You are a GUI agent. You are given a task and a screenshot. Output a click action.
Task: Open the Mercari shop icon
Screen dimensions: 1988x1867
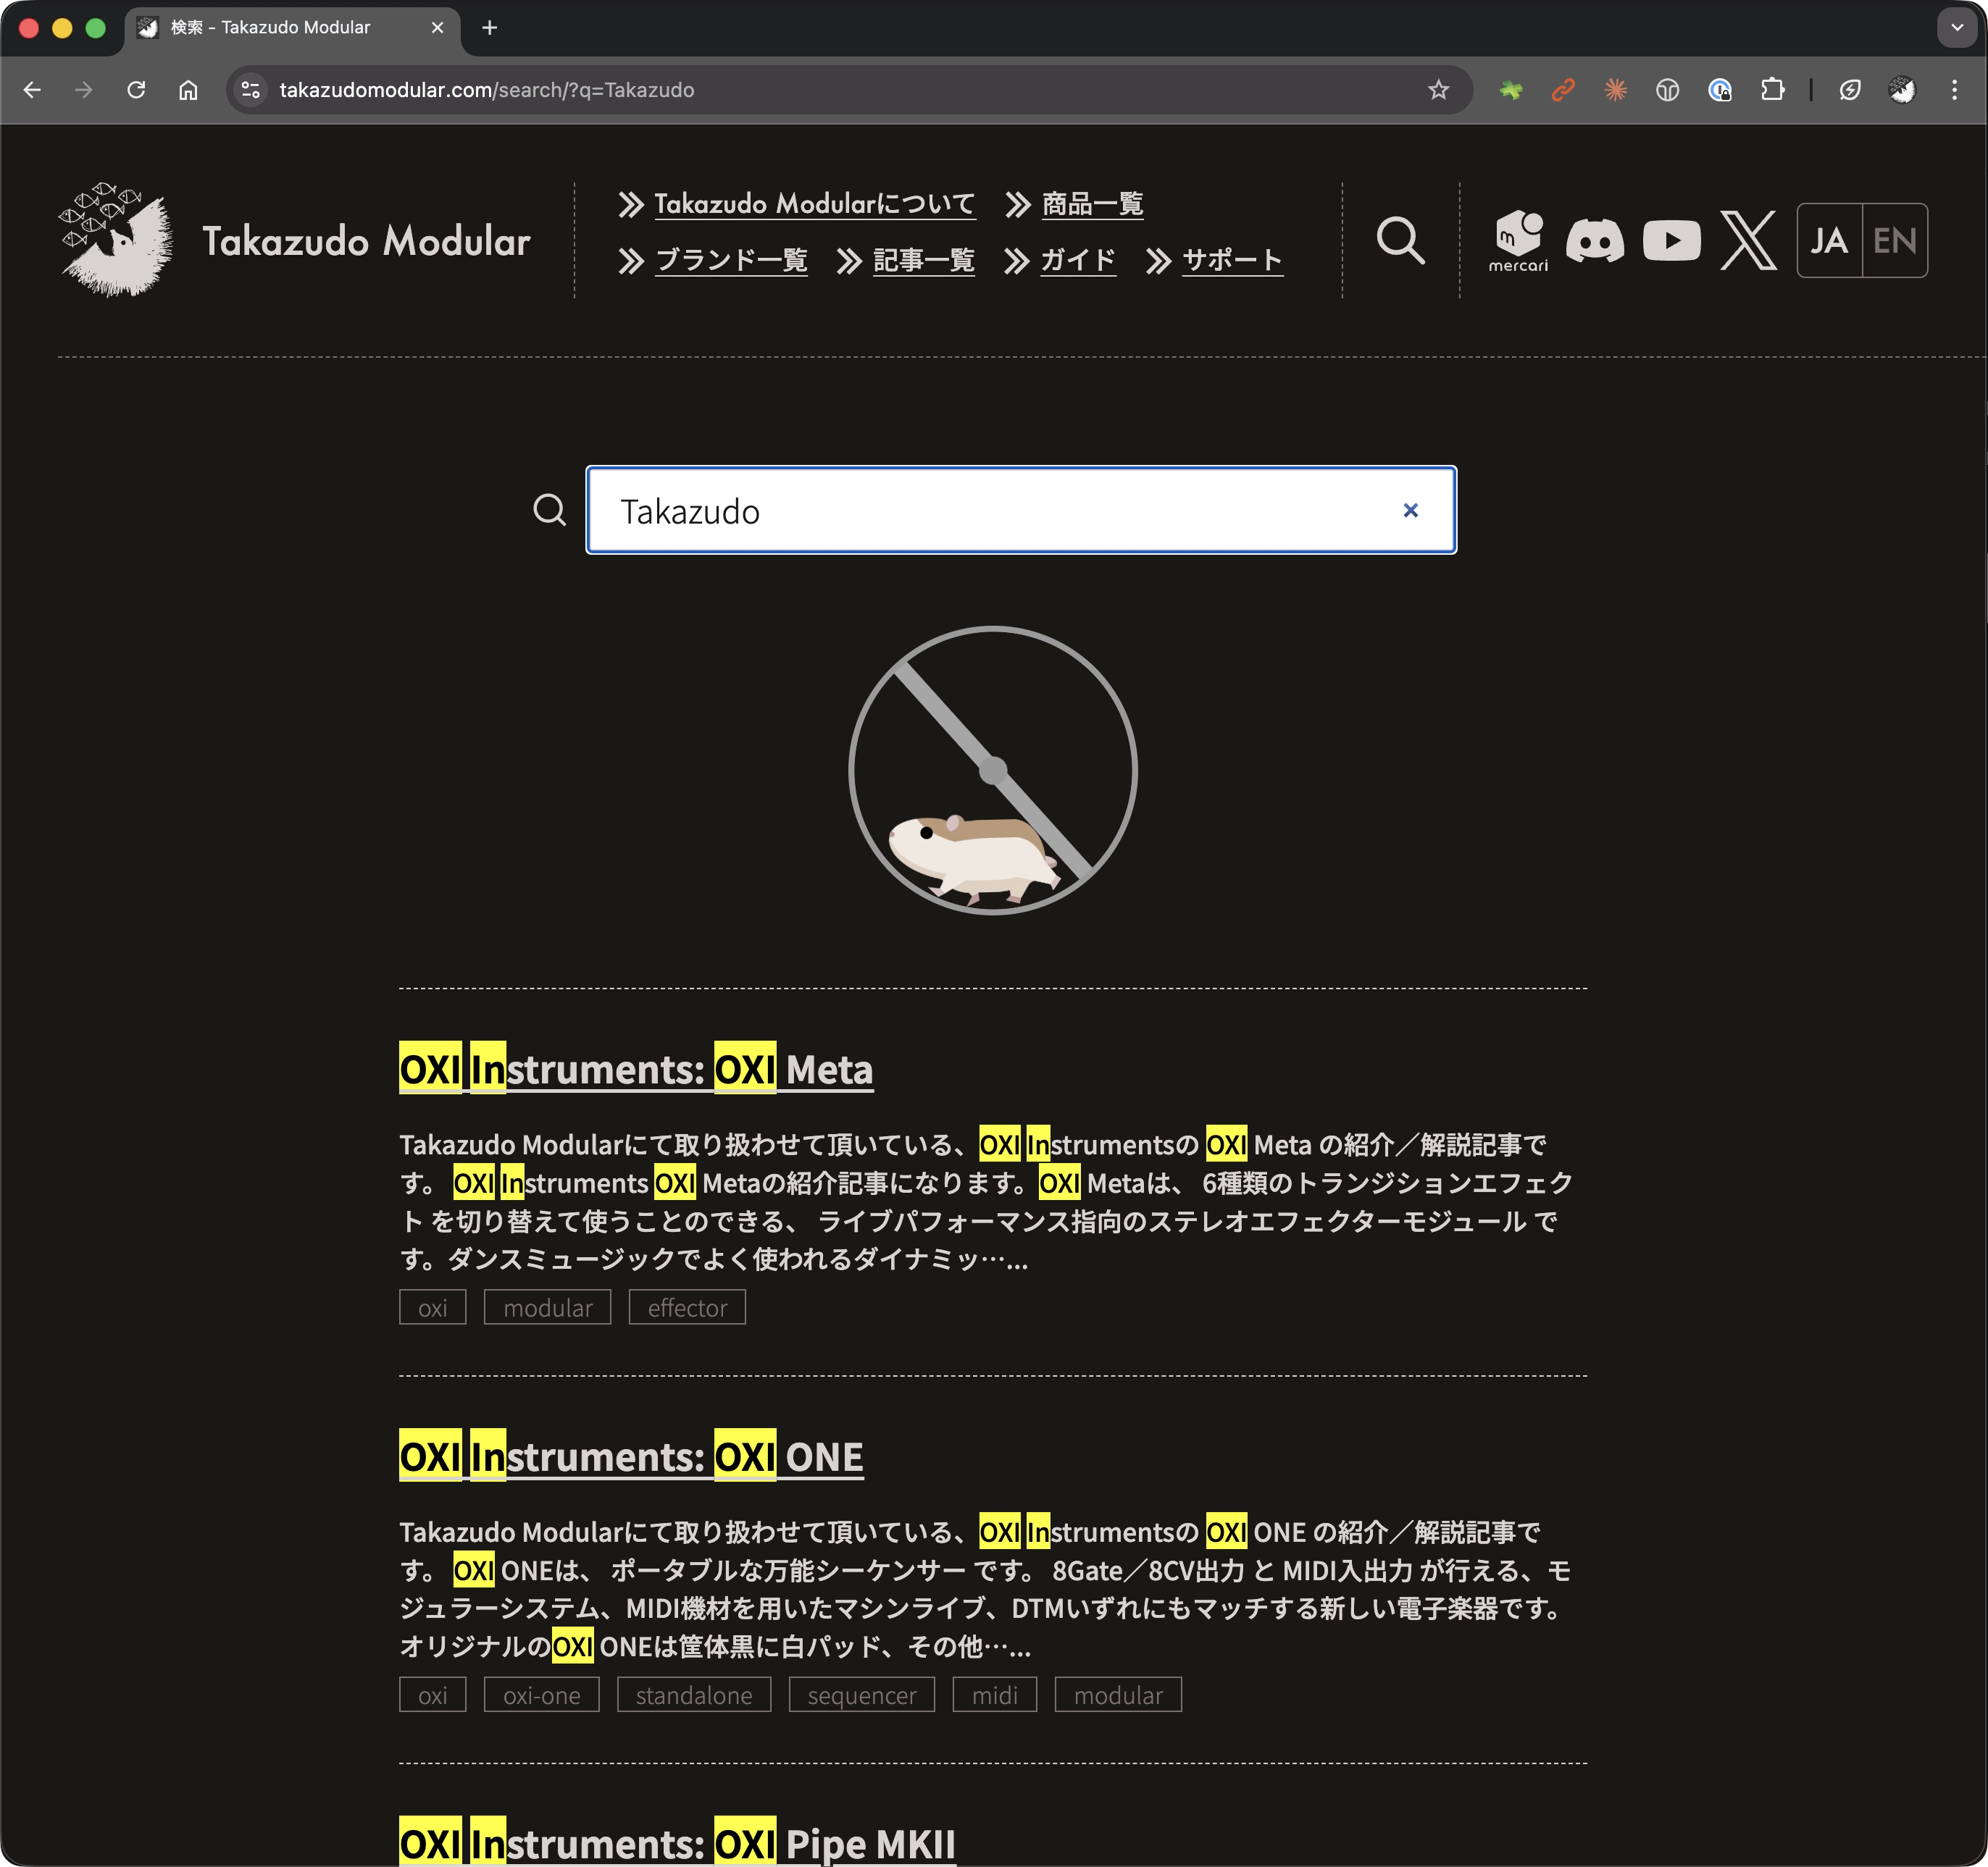pos(1517,240)
